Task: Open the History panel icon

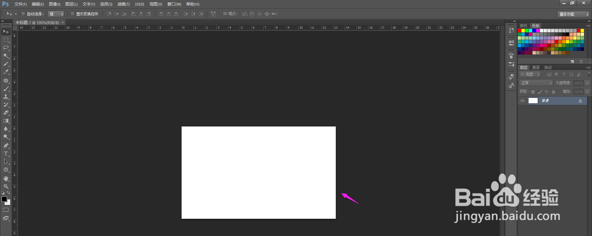Action: coord(511,30)
